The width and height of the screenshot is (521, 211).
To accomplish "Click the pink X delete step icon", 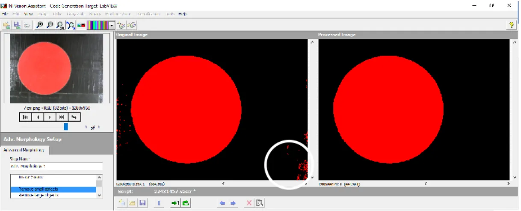I will tap(249, 203).
